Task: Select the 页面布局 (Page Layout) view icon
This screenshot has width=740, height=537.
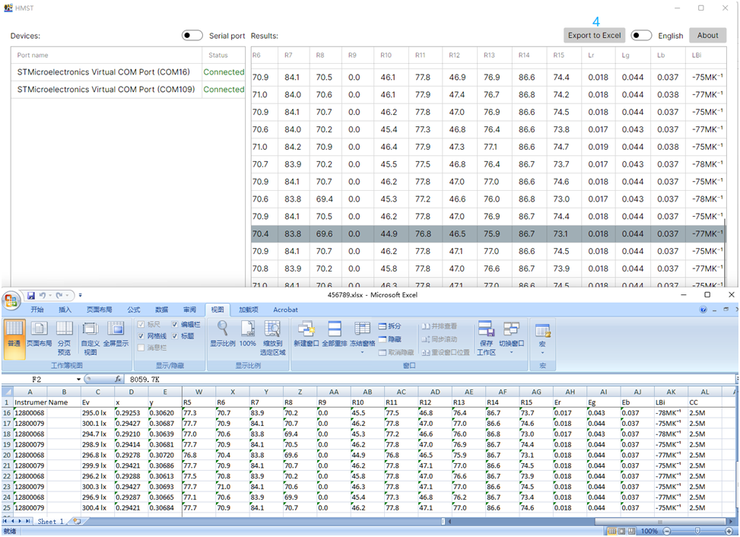Action: click(x=38, y=335)
